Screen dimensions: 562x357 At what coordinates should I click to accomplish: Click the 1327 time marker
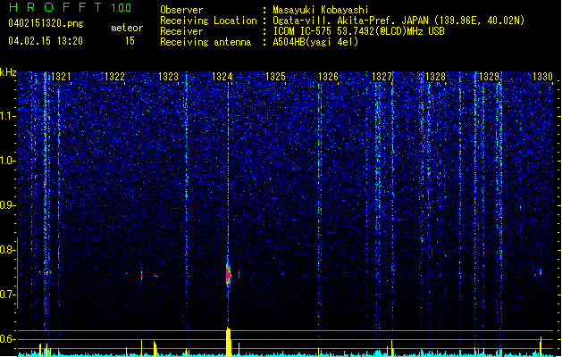(x=382, y=77)
